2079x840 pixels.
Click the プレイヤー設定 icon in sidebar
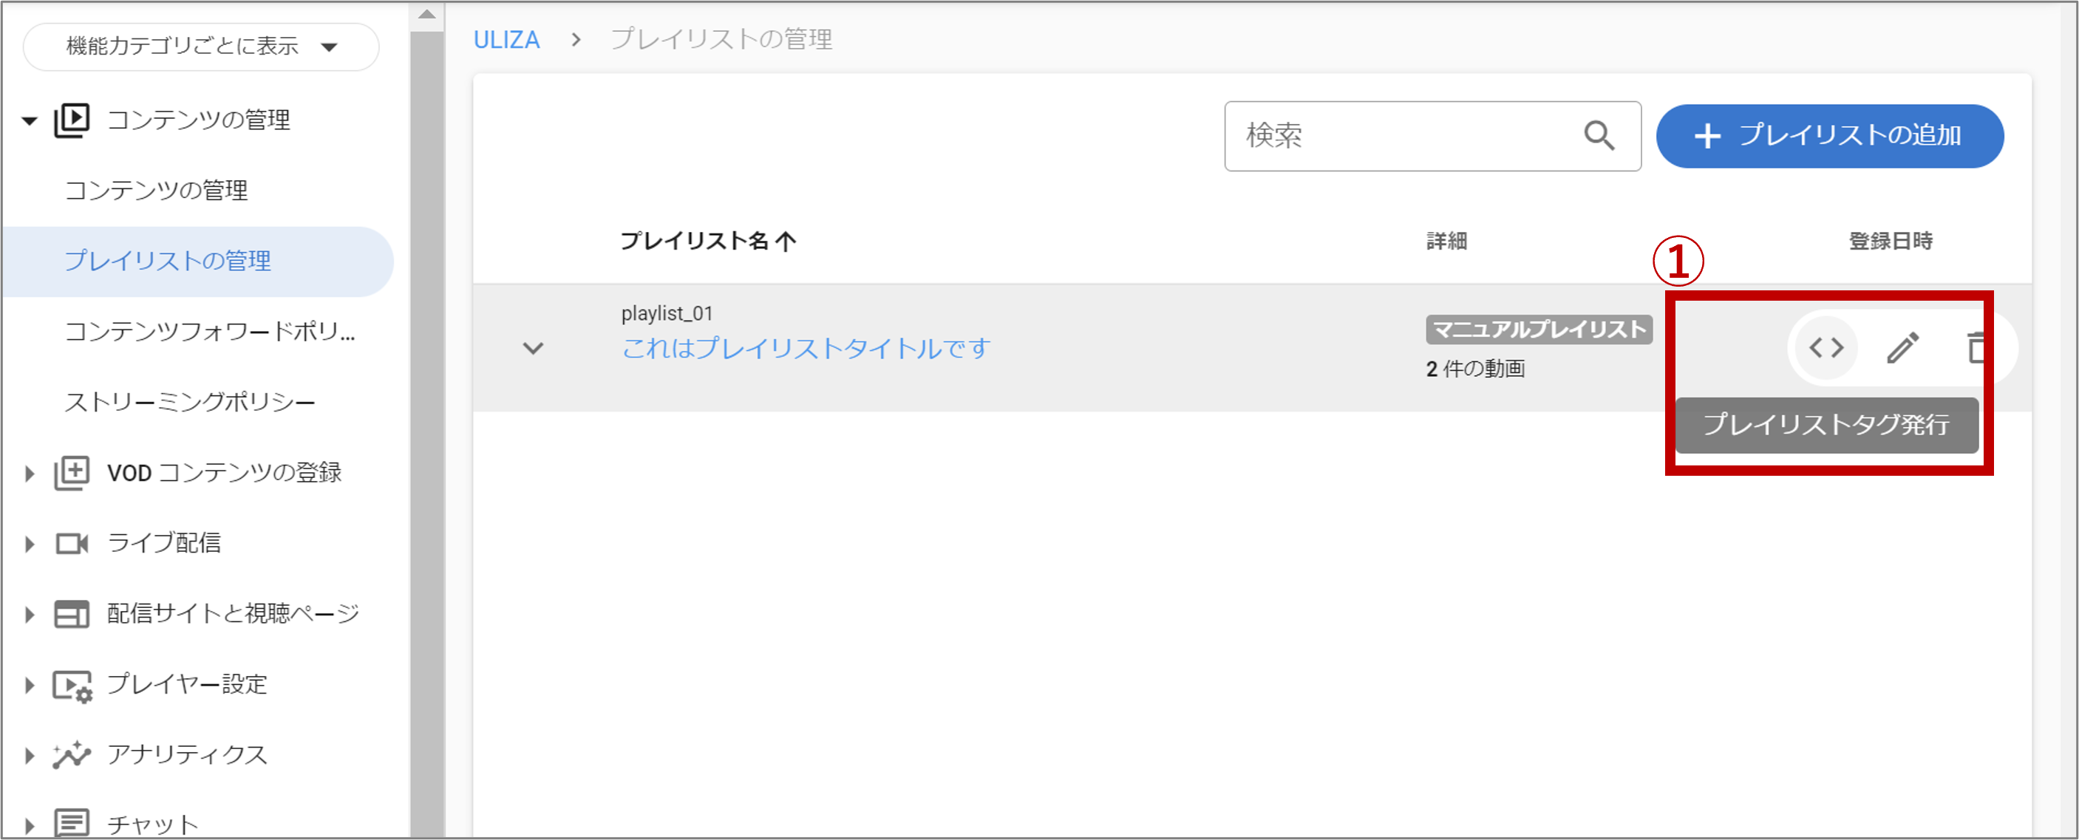[72, 686]
